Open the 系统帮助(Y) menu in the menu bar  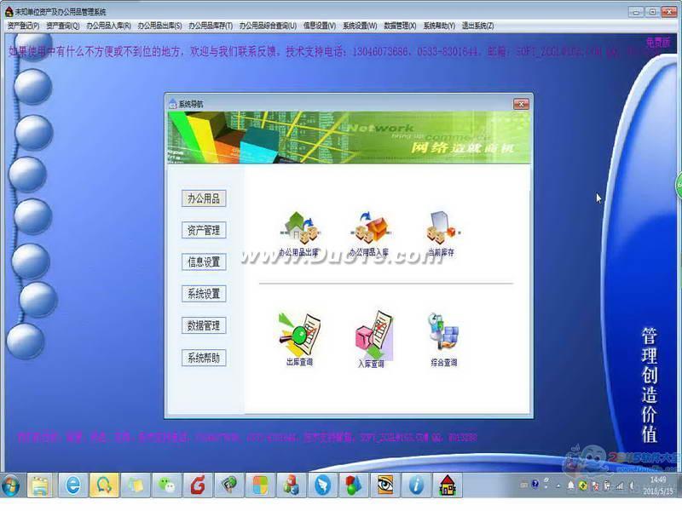439,26
